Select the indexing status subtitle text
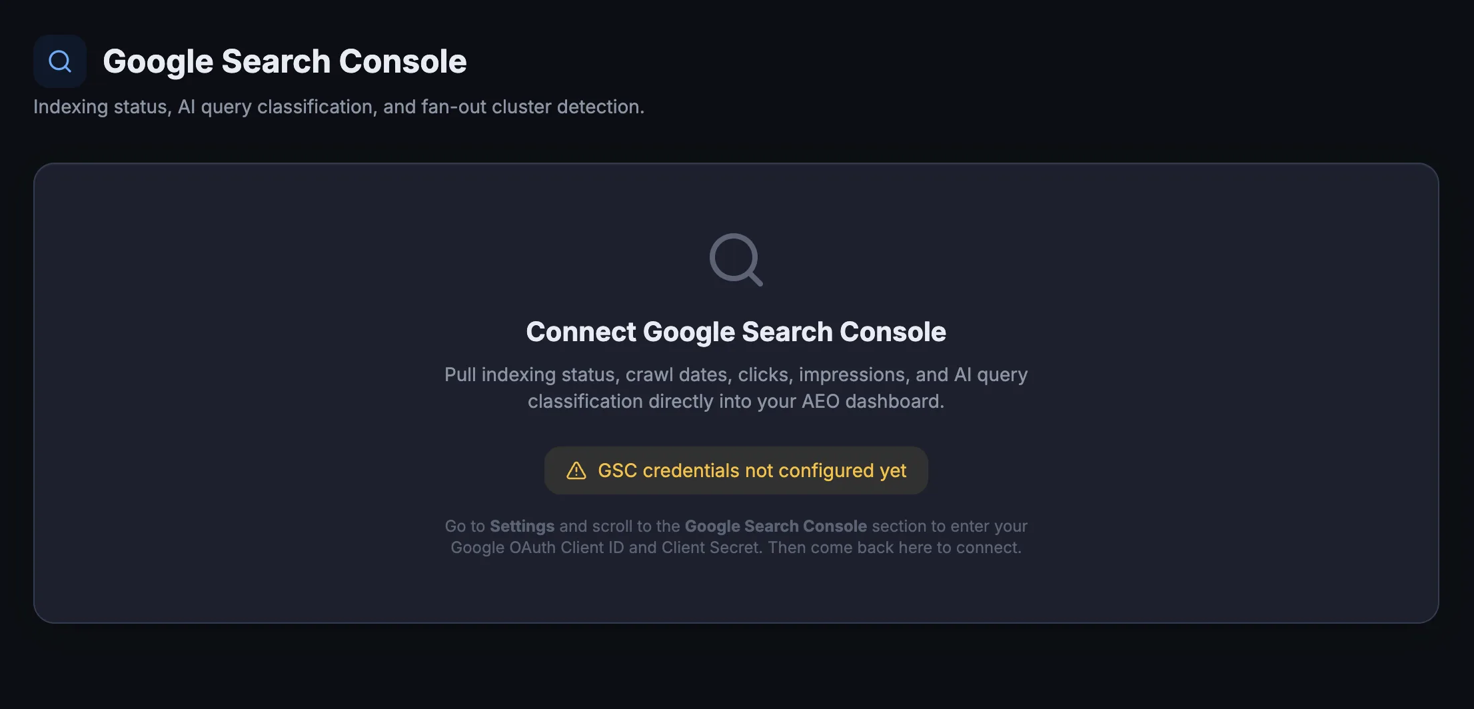This screenshot has width=1474, height=709. coord(339,106)
